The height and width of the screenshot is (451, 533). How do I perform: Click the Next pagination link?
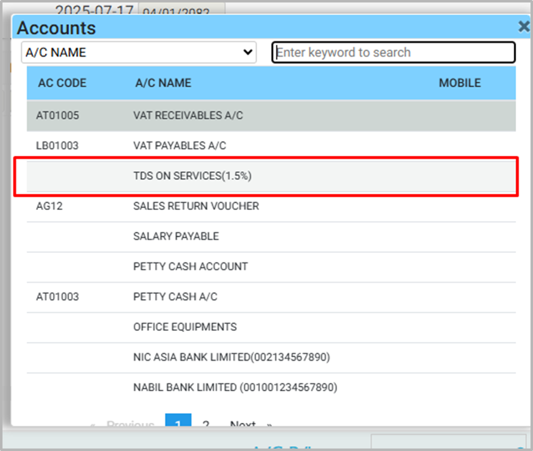coord(243,424)
